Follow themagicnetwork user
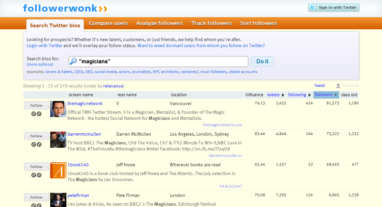Image resolution: width=382 pixels, height=207 pixels. click(36, 105)
